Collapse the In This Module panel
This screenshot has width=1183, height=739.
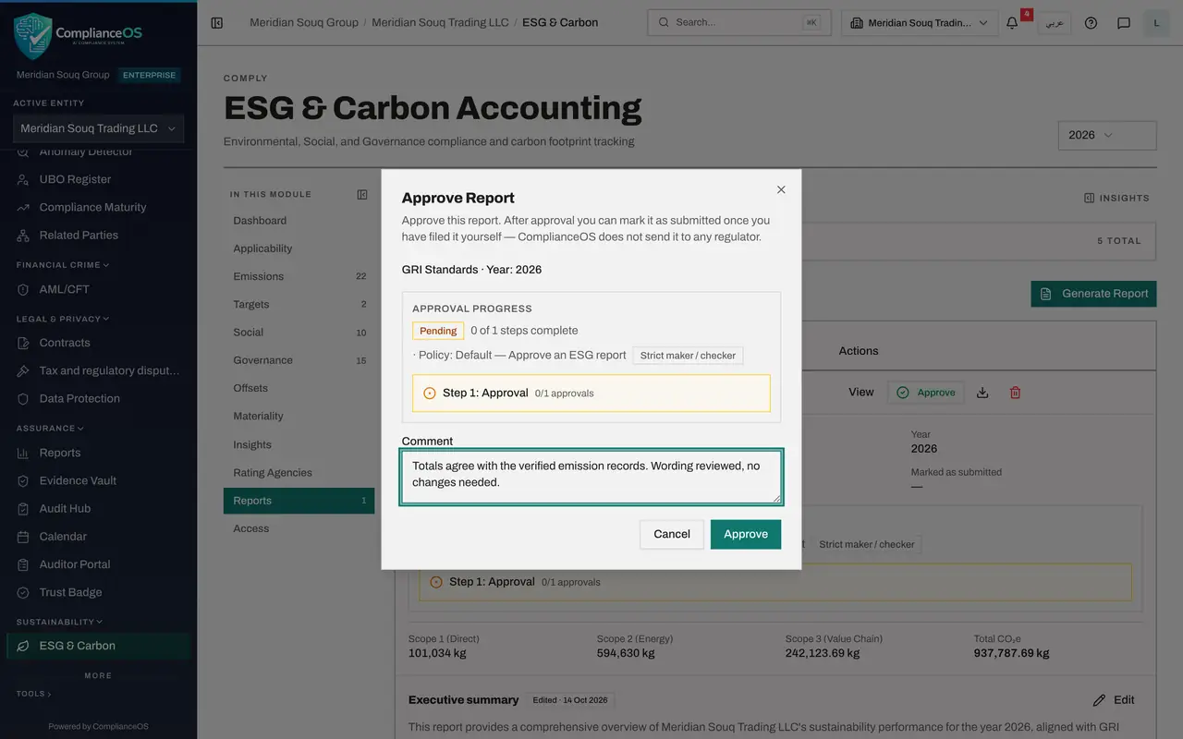[362, 194]
